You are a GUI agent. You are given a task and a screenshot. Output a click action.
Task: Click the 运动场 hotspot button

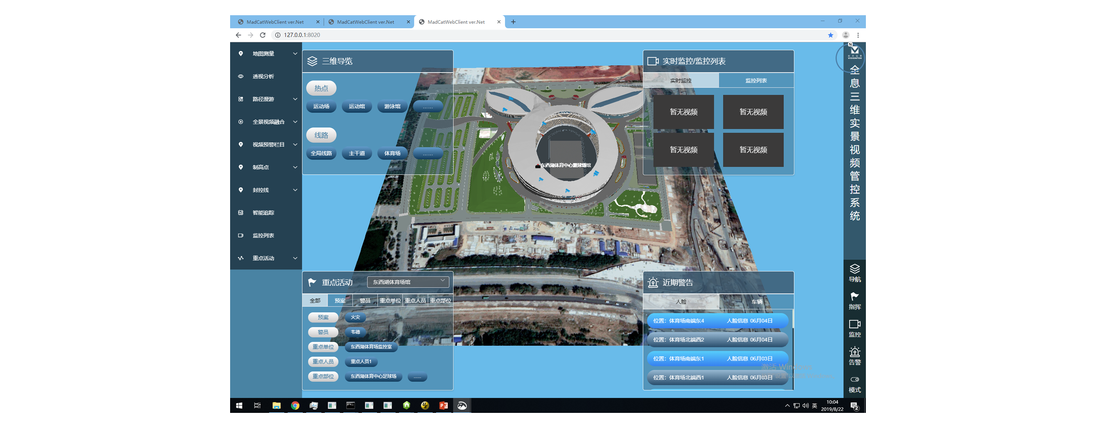tap(321, 107)
